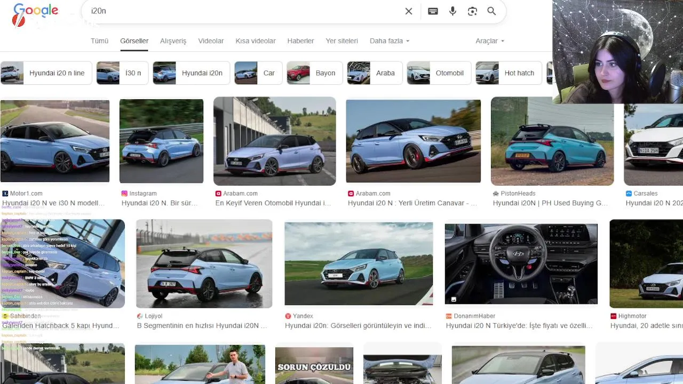
Task: Start voice search with the microphone icon
Action: [x=452, y=11]
